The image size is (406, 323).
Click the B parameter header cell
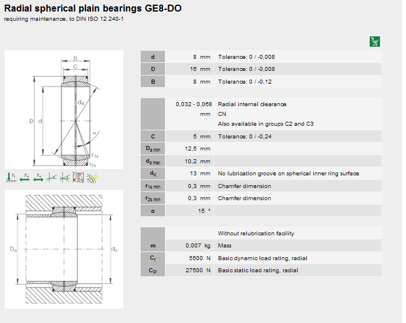point(153,81)
